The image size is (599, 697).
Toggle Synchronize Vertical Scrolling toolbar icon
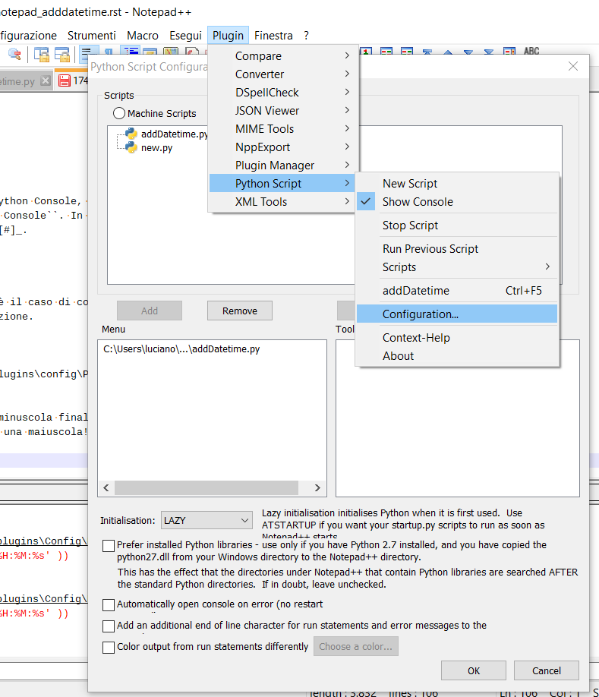42,54
